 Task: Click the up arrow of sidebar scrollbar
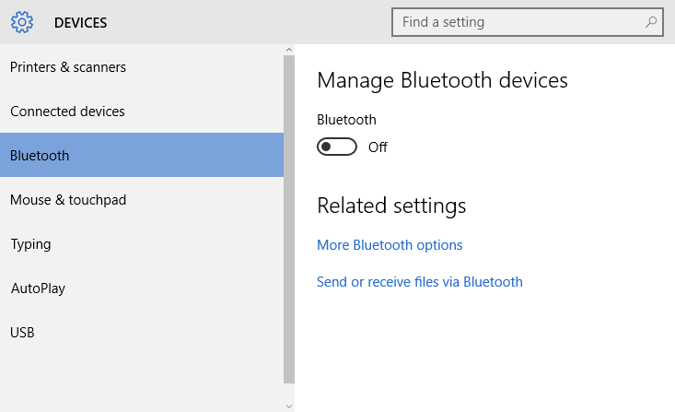click(x=289, y=50)
